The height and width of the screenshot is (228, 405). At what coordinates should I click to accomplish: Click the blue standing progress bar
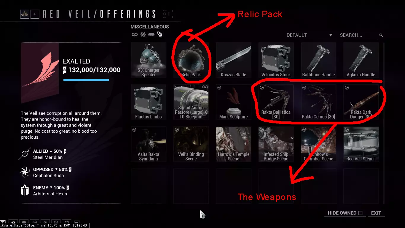[86, 80]
